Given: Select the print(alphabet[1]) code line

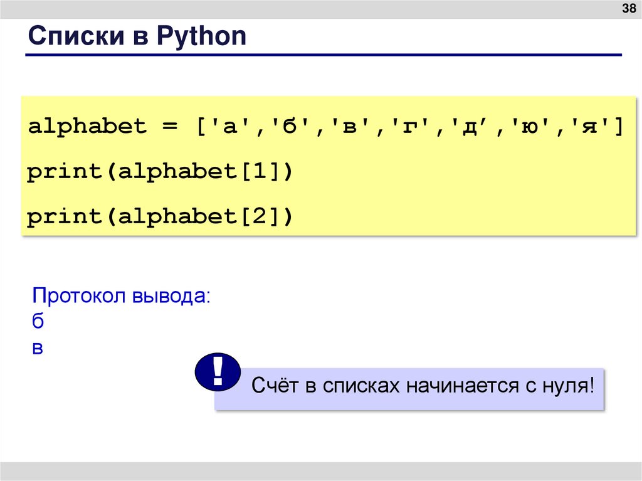Looking at the screenshot, I should [160, 172].
